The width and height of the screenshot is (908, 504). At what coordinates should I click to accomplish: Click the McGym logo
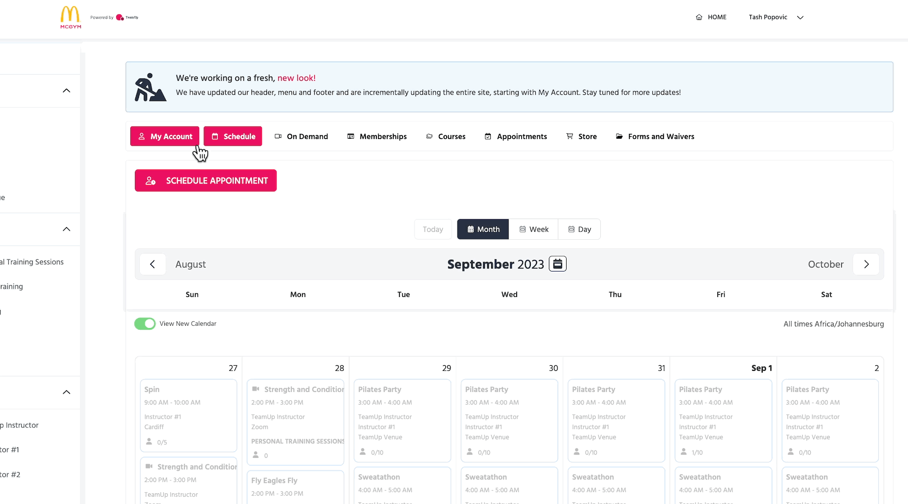[70, 18]
